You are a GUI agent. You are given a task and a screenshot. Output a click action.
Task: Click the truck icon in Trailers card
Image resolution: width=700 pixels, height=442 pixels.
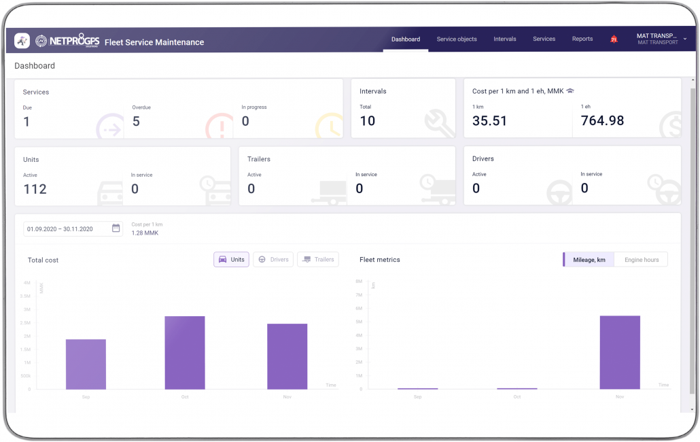329,192
